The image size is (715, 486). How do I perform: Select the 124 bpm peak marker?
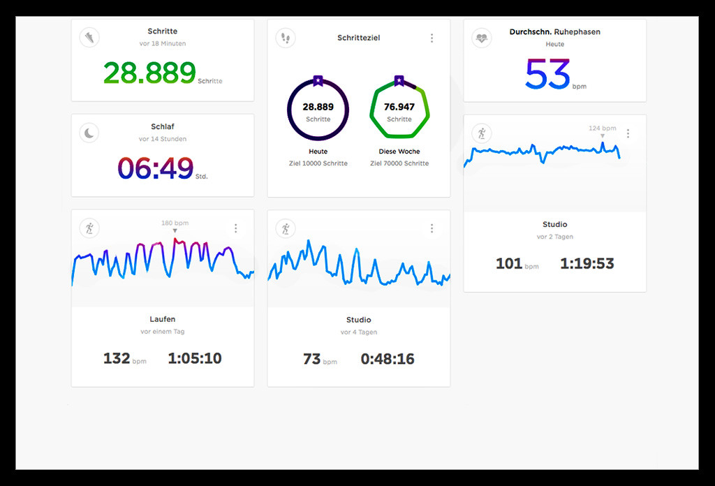coord(602,135)
